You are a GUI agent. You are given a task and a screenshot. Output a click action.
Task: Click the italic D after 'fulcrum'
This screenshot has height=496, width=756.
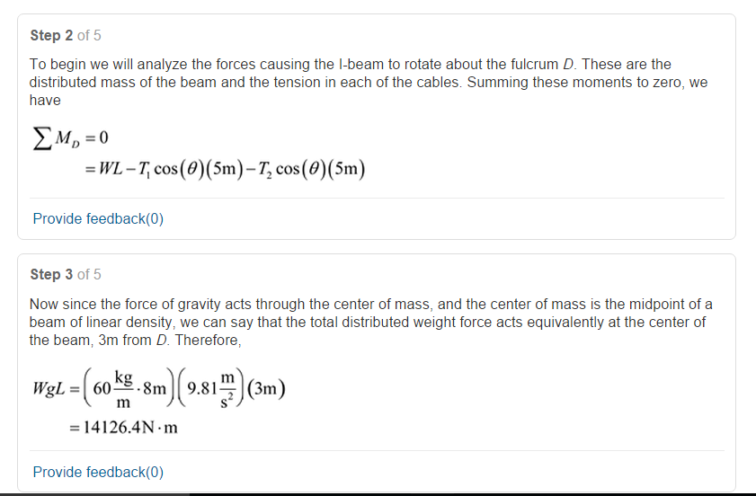pyautogui.click(x=568, y=64)
